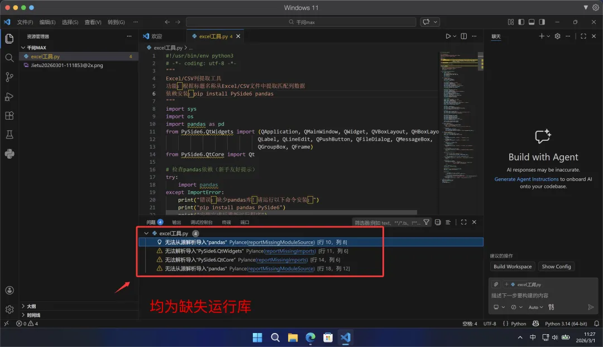Run the Python file with play icon

click(448, 36)
